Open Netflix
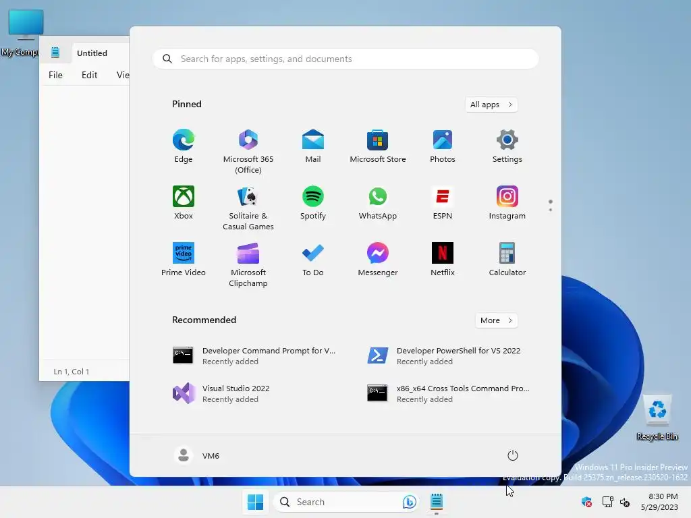 coord(443,260)
